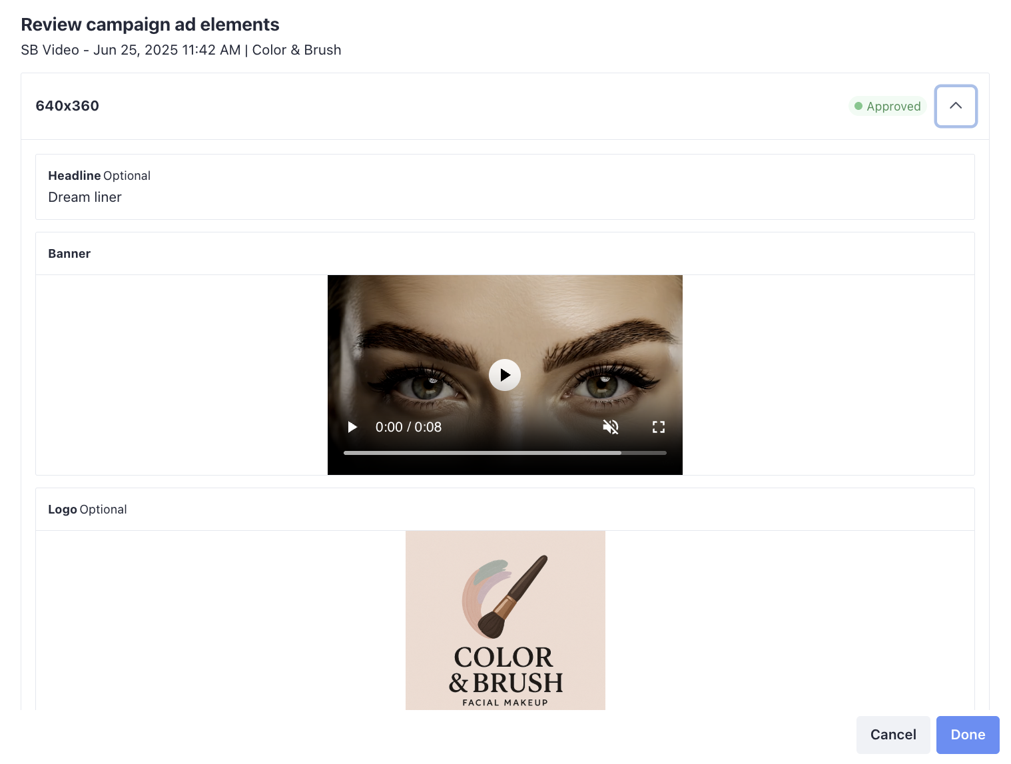Select the Color & Brush logo image

[x=506, y=620]
